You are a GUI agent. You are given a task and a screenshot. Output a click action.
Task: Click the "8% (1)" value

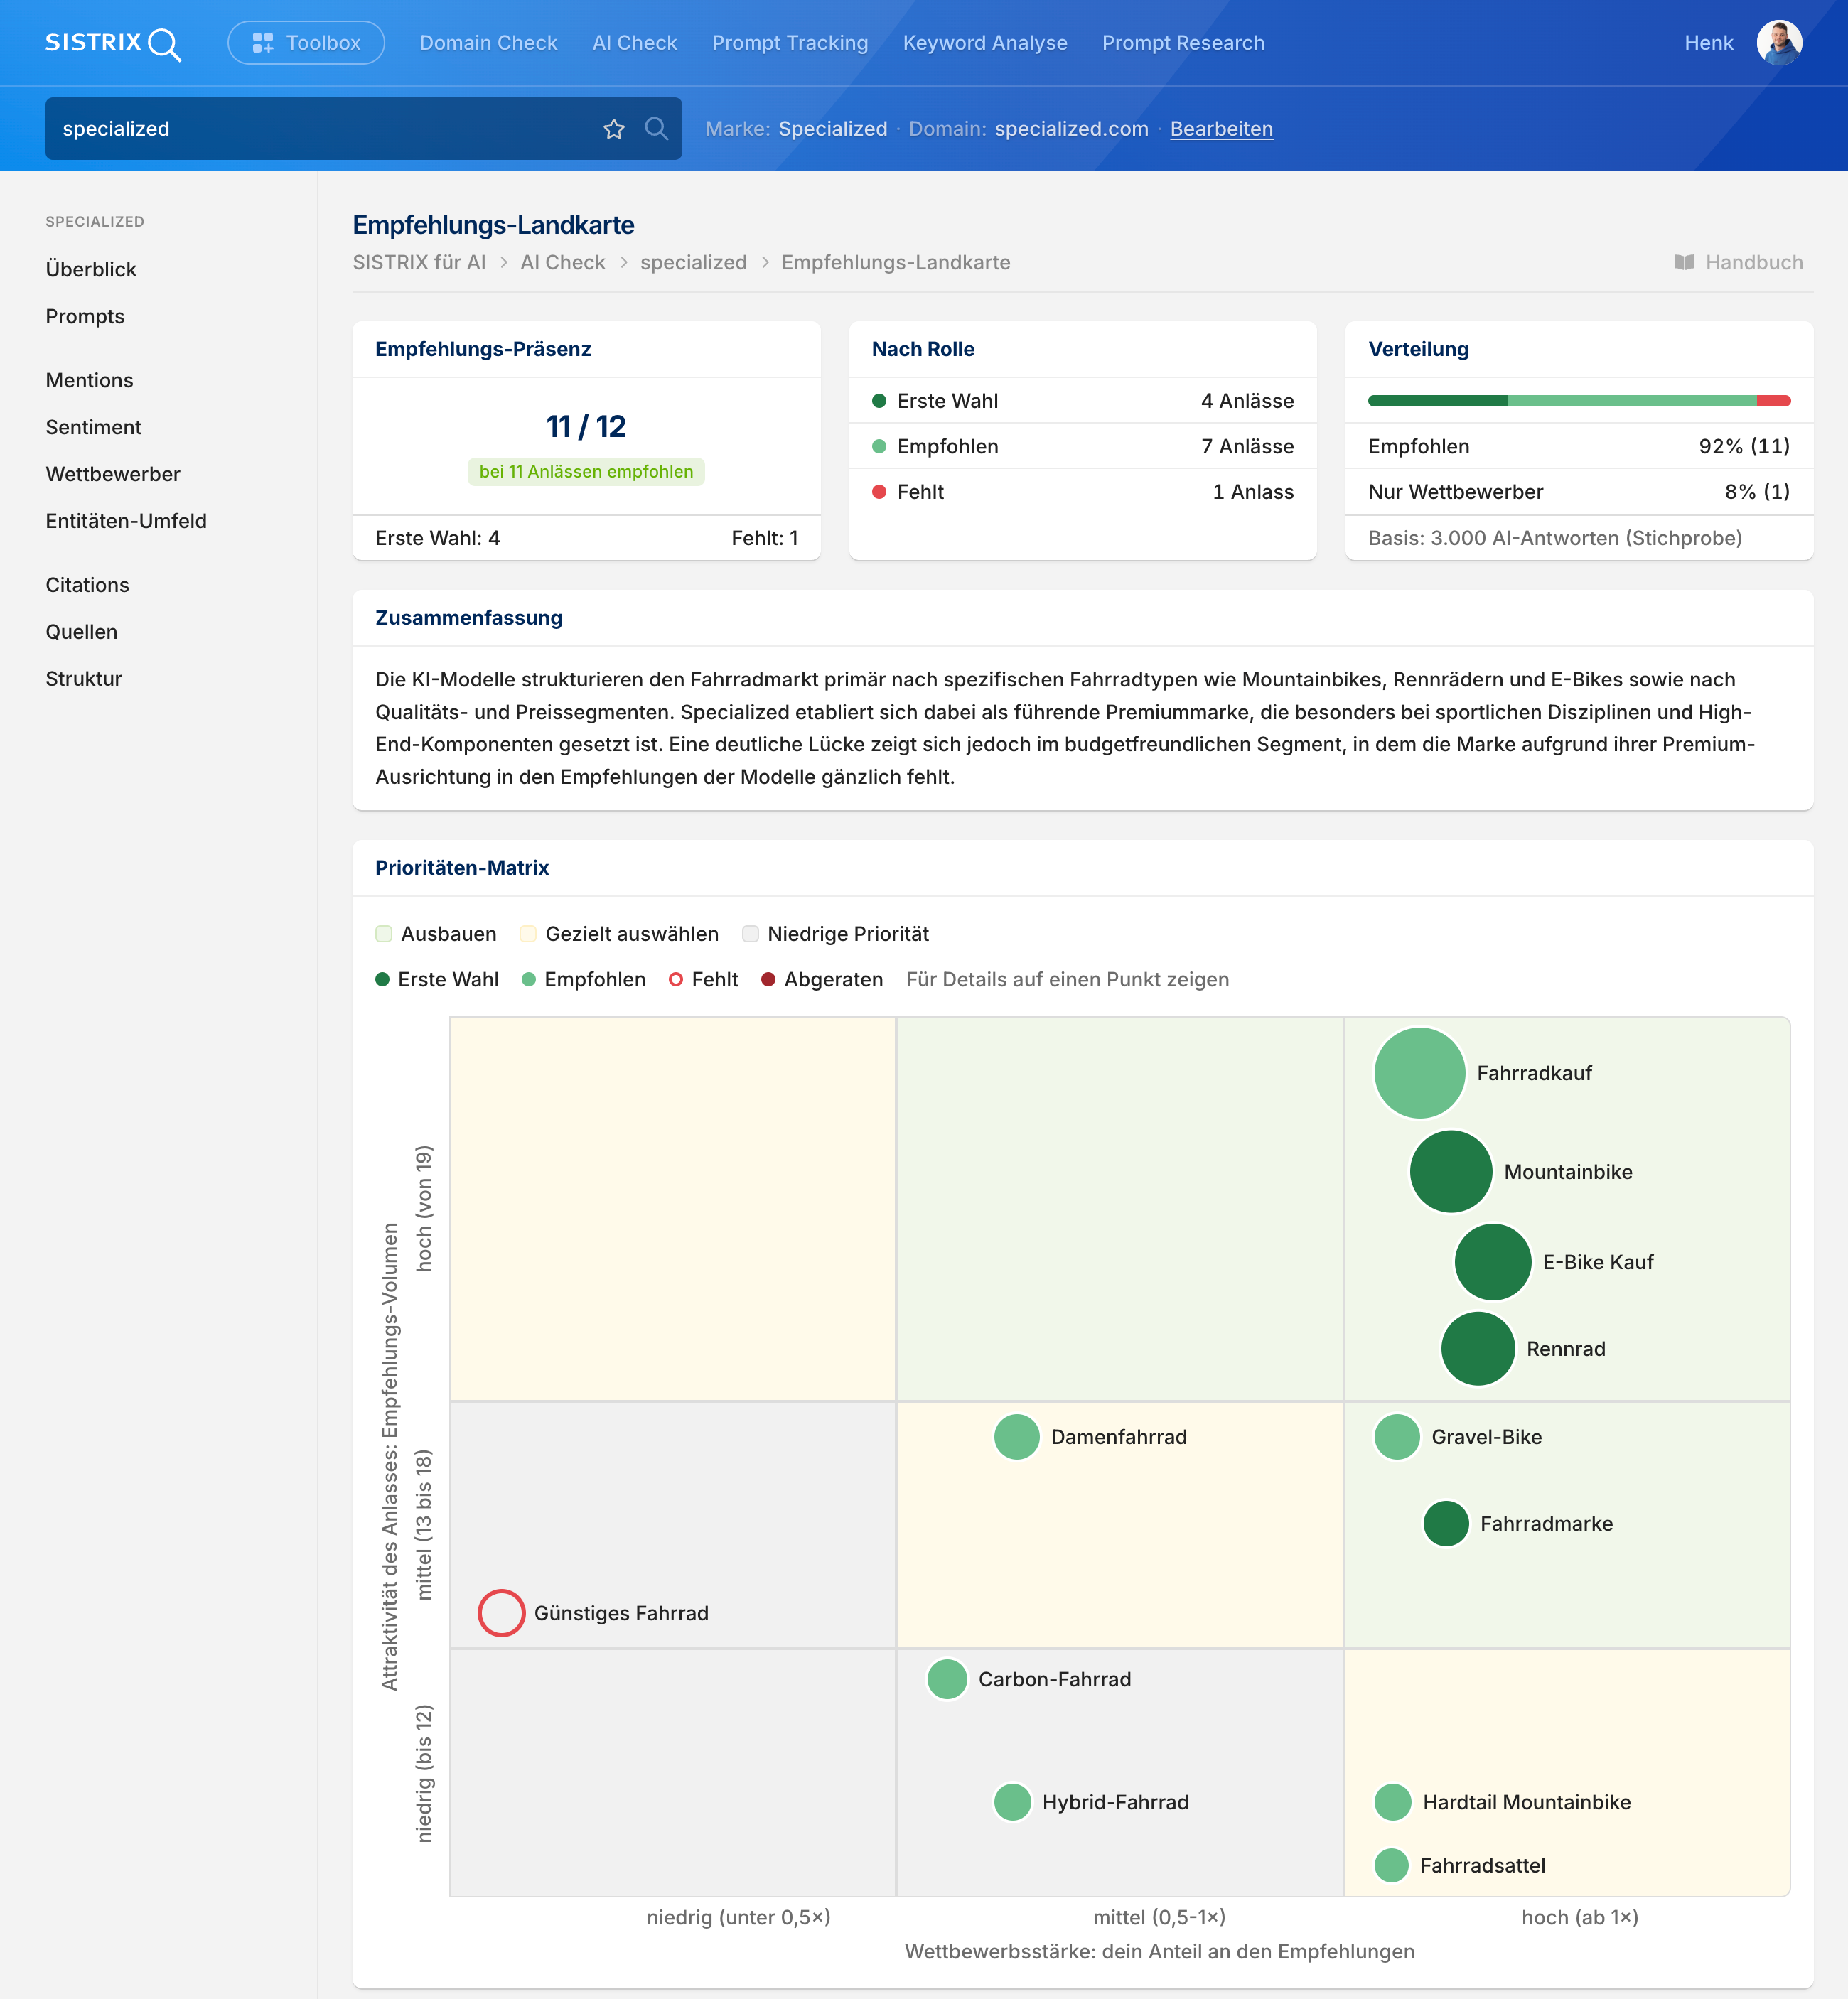pos(1757,492)
